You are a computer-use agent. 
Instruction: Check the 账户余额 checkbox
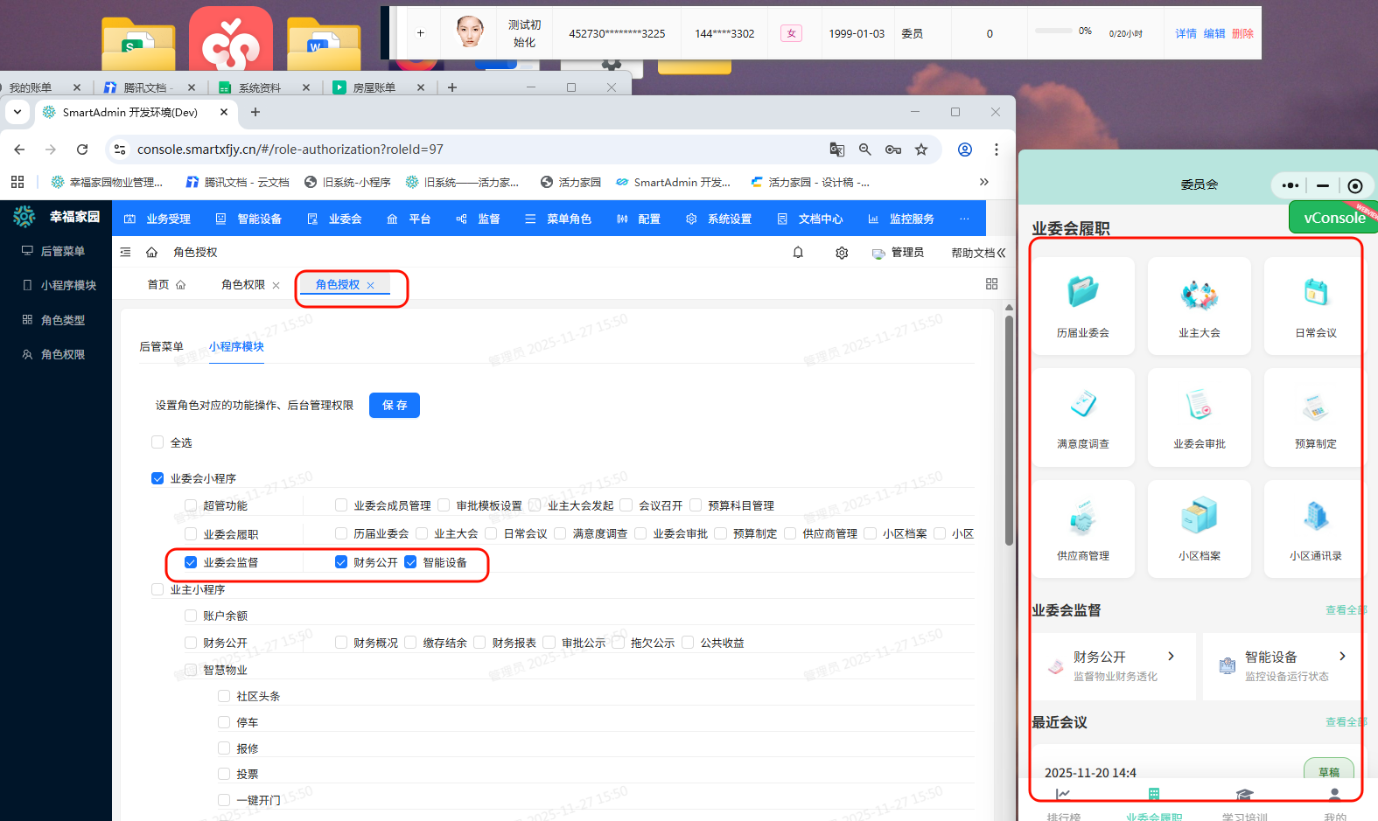(191, 616)
